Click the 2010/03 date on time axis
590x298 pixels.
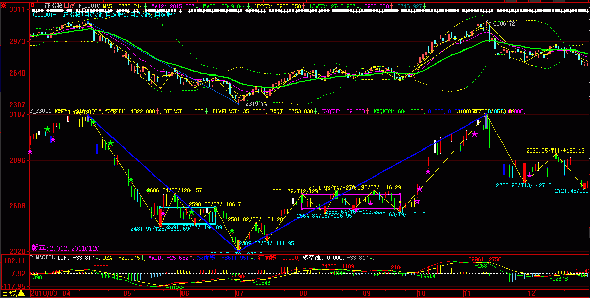45,293
